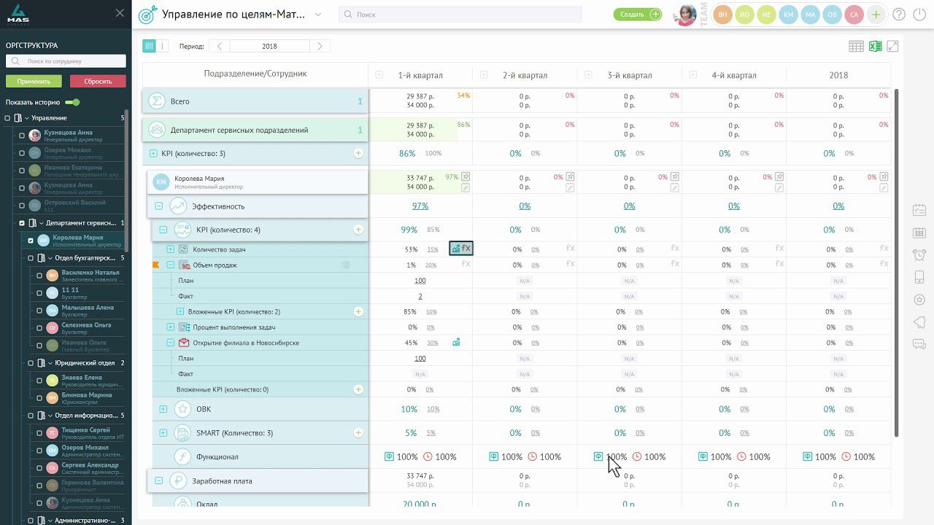Open the alarm clock icon in right sidebar

[919, 254]
